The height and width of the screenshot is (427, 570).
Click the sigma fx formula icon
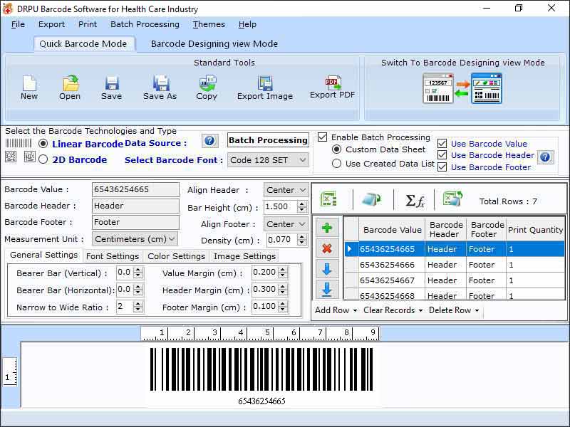(415, 201)
